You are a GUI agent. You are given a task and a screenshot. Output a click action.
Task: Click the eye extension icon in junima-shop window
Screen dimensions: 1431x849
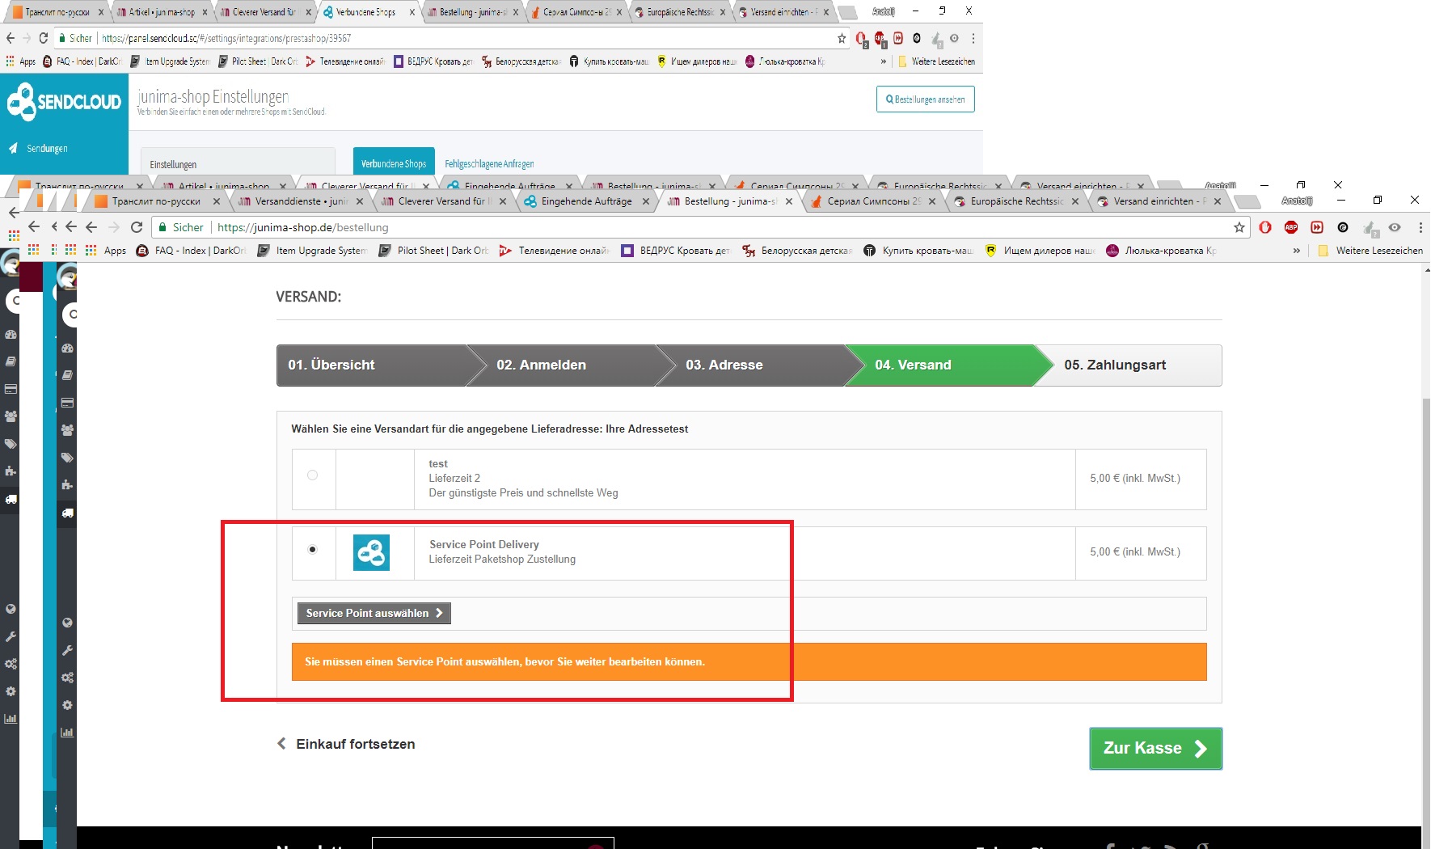pos(1395,227)
